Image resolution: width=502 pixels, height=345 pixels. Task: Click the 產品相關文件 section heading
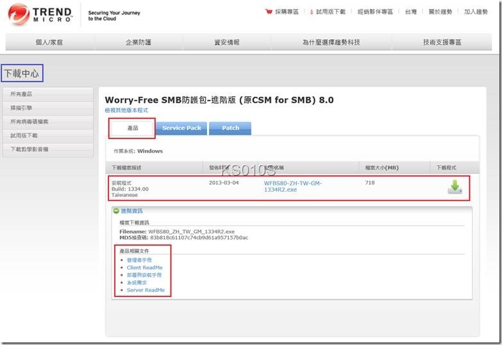pos(134,251)
